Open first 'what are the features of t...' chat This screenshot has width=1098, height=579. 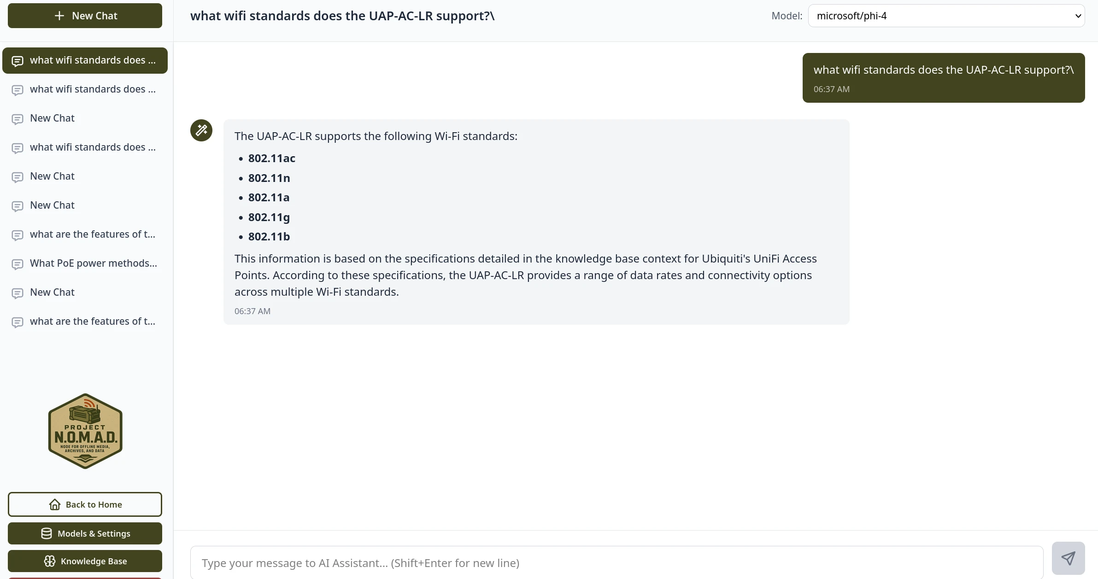93,234
